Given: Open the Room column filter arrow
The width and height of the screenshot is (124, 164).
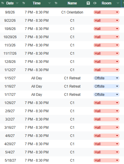Looking at the screenshot, I should [118, 3].
